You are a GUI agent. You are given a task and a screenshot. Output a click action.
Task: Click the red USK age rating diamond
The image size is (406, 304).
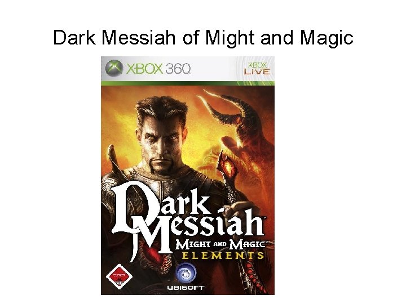[x=119, y=276]
